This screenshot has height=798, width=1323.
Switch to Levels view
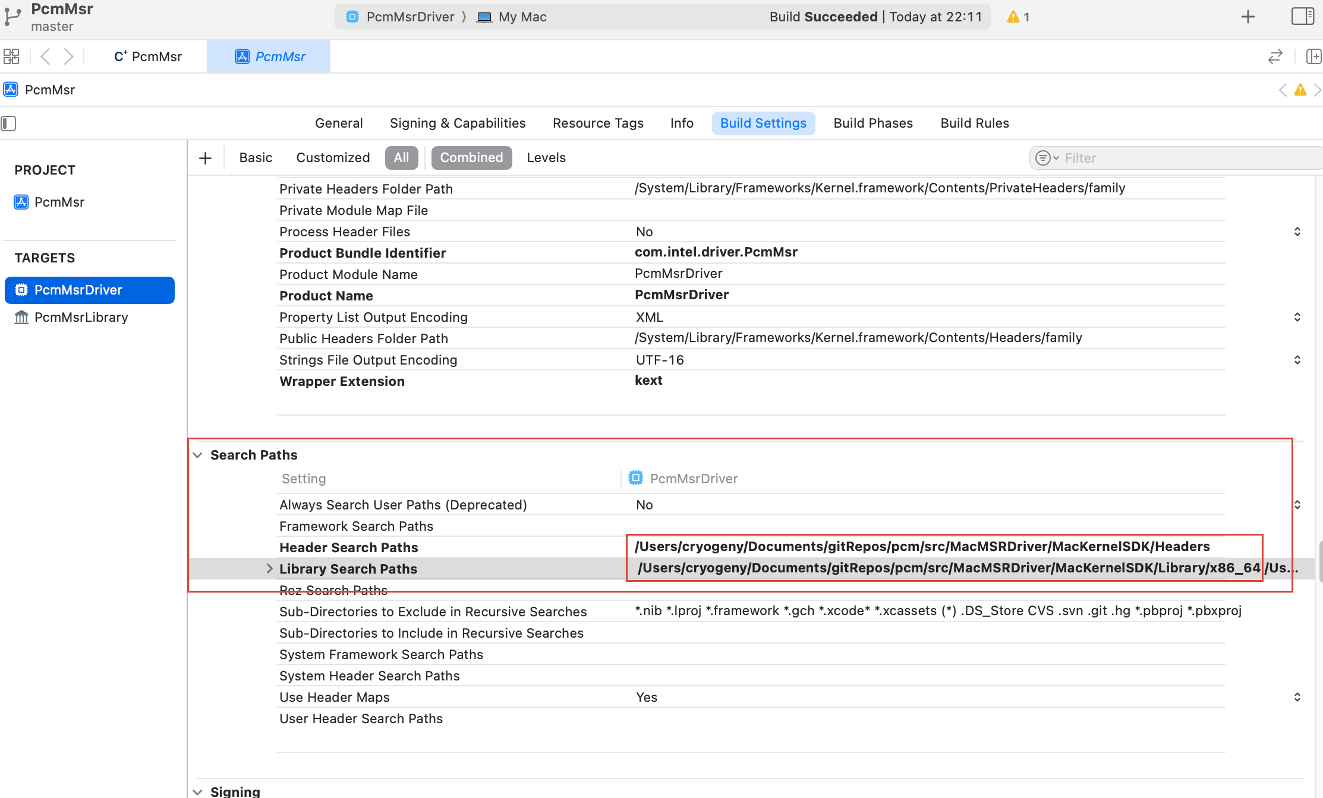[546, 158]
